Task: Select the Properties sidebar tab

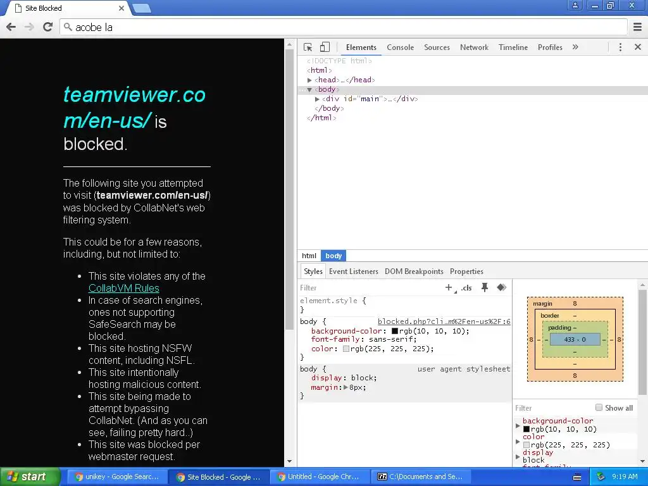Action: 466,271
